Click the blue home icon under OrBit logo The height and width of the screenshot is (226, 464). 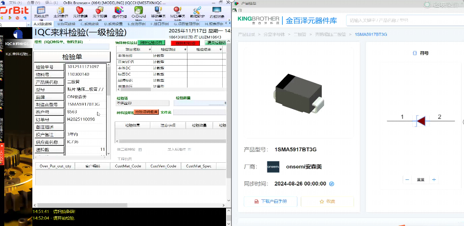[25, 18]
